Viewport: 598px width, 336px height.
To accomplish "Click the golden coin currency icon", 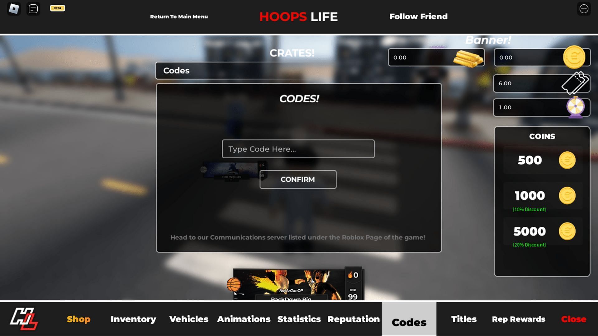I will (574, 57).
